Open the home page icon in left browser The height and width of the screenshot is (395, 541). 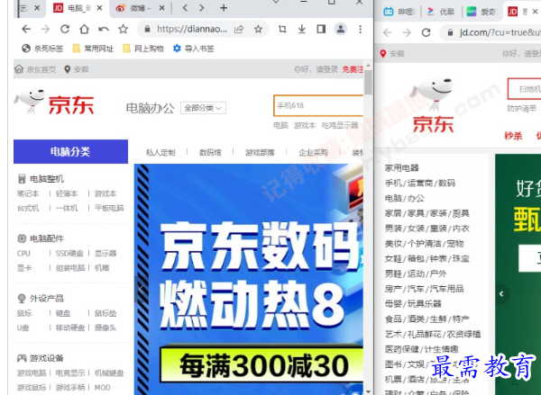pos(84,30)
